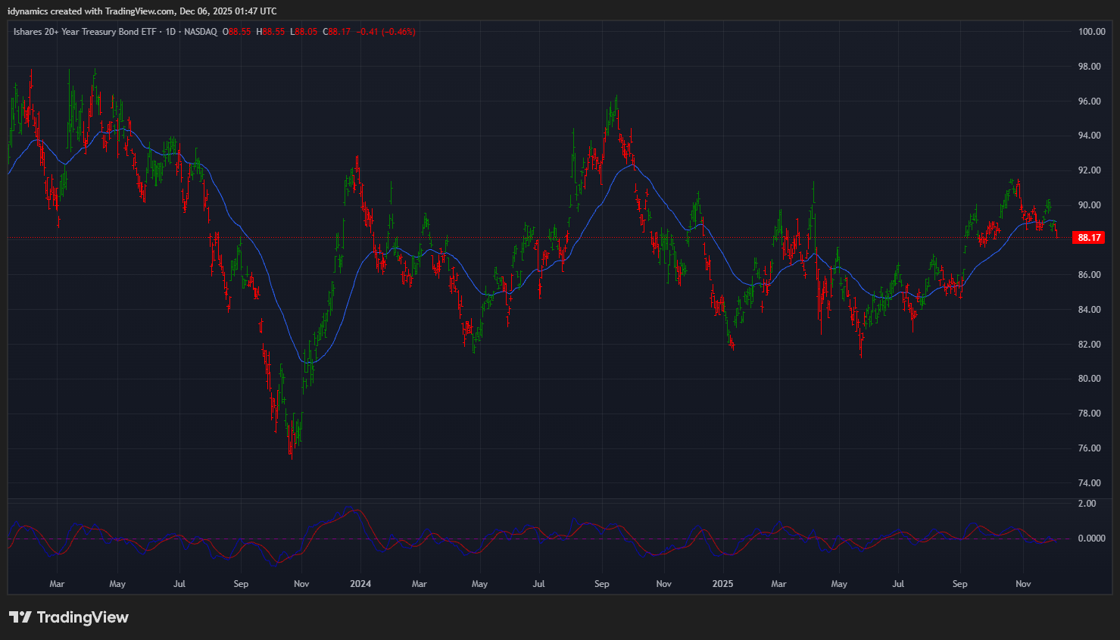The height and width of the screenshot is (640, 1120).
Task: Click the 2.00 oscillator scale label
Action: pyautogui.click(x=1087, y=504)
